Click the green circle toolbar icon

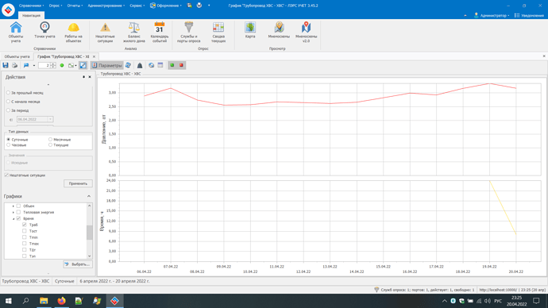(x=62, y=65)
